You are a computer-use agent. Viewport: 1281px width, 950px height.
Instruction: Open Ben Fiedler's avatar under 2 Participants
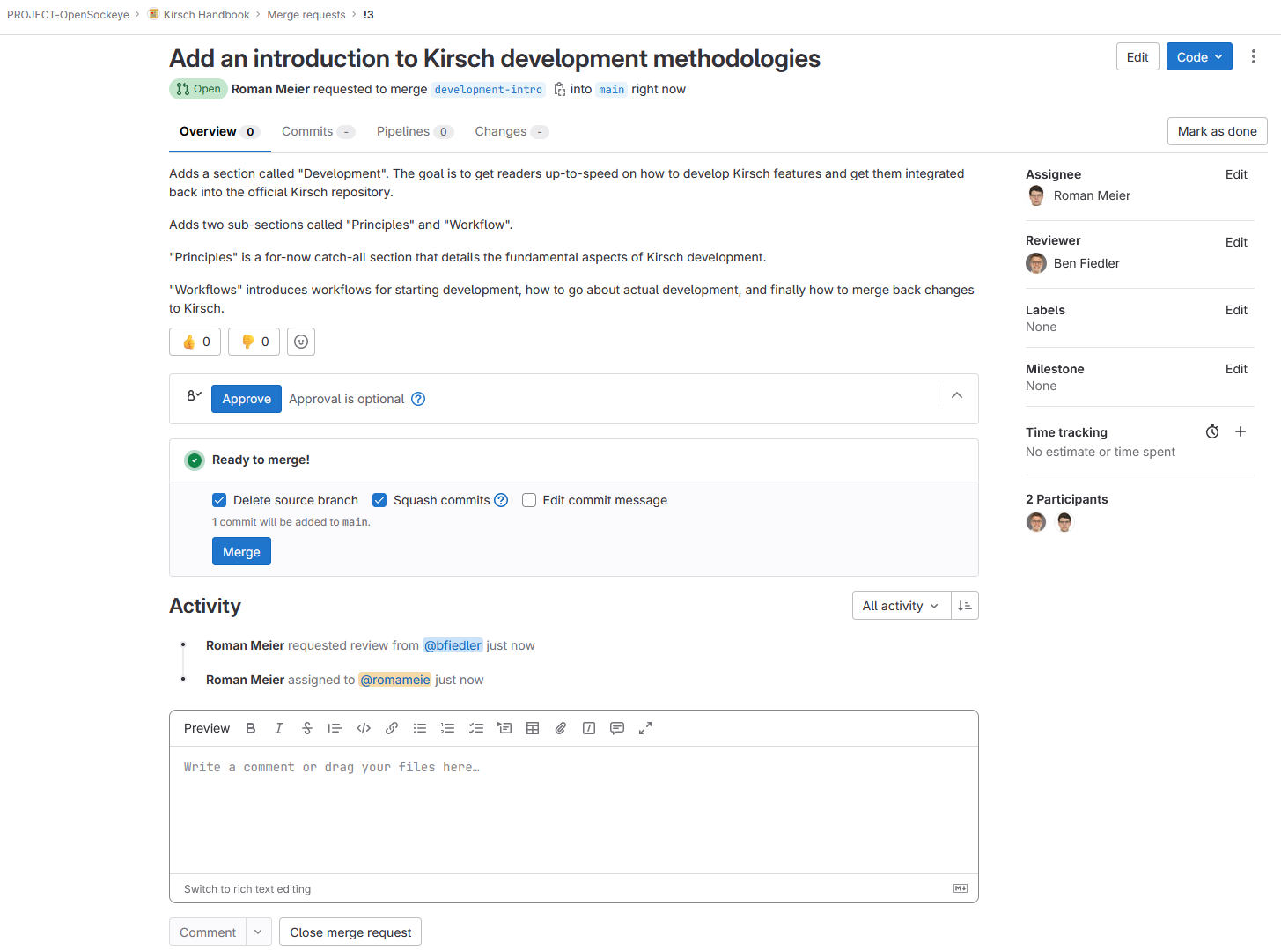tap(1036, 522)
